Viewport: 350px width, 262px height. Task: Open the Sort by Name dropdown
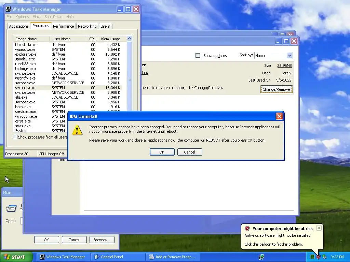290,56
